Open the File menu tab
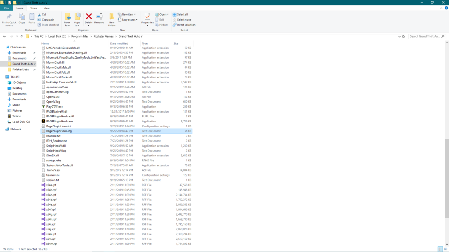The image size is (449, 252). 6,8
